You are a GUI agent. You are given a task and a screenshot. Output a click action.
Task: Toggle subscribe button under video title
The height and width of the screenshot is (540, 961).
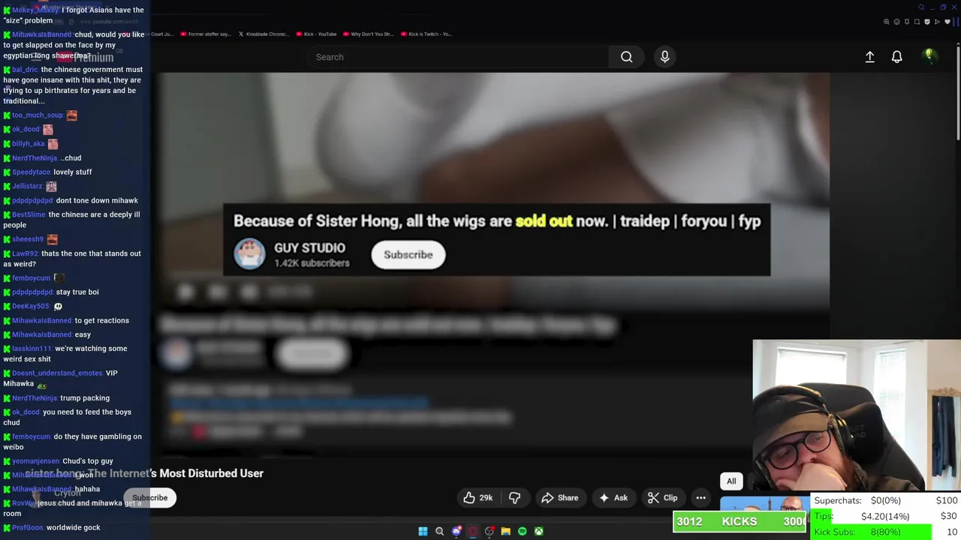[150, 498]
